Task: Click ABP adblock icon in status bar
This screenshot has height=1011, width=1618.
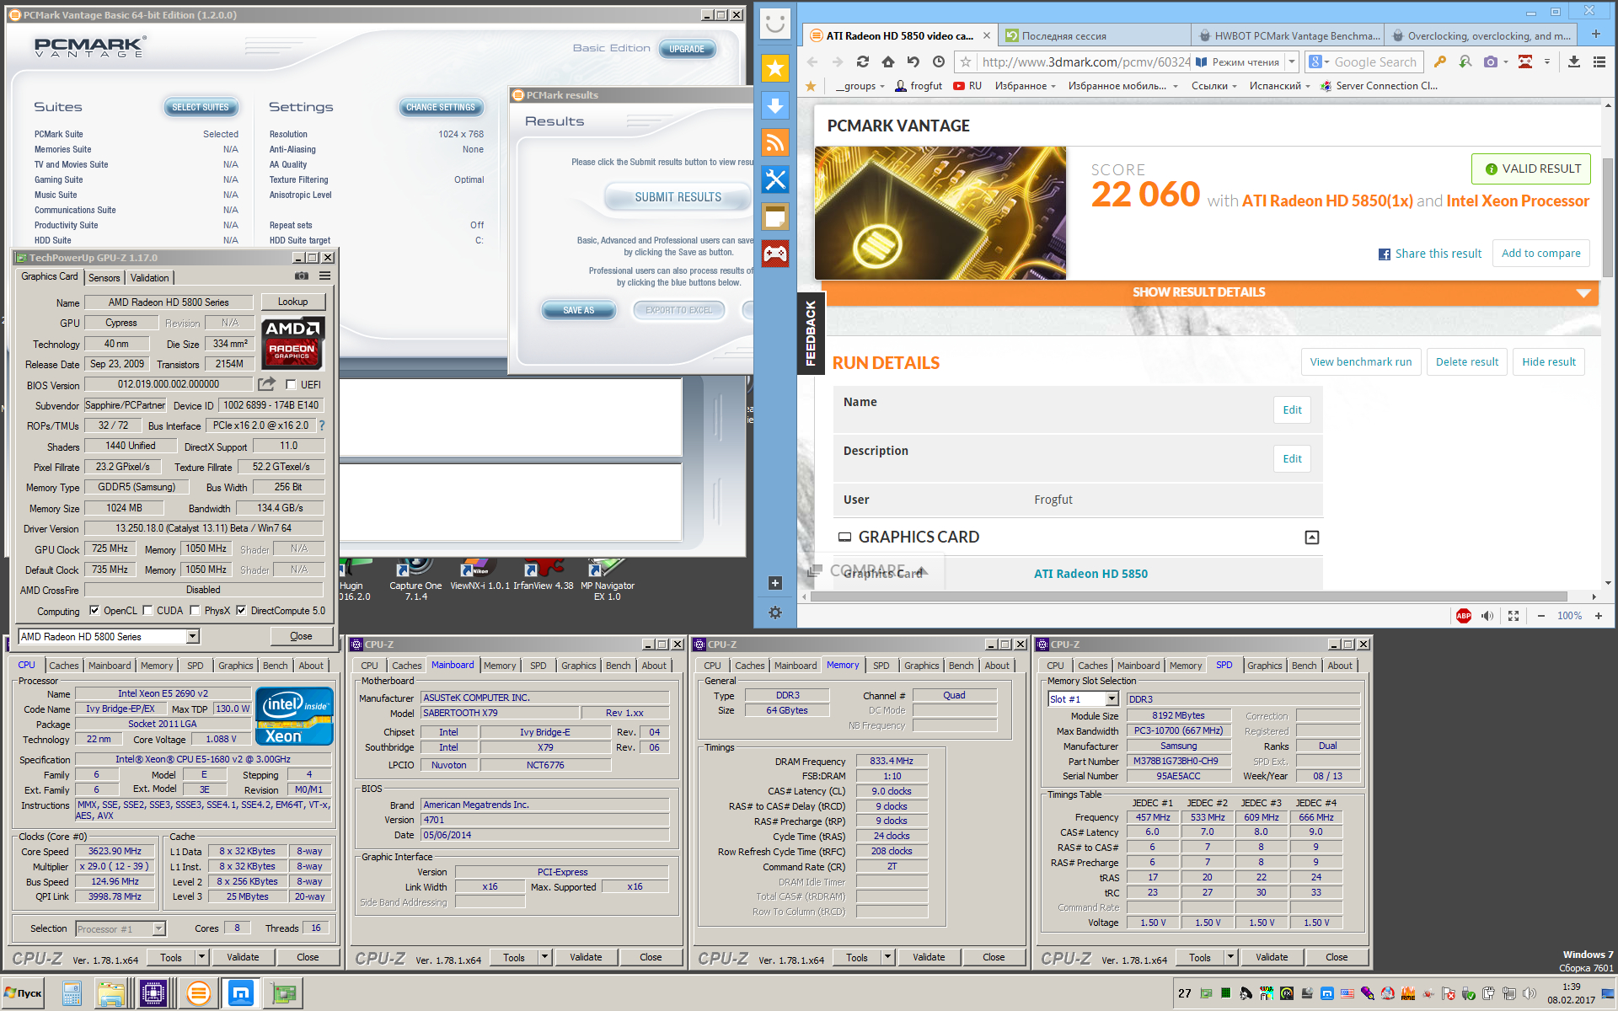Action: tap(1464, 616)
